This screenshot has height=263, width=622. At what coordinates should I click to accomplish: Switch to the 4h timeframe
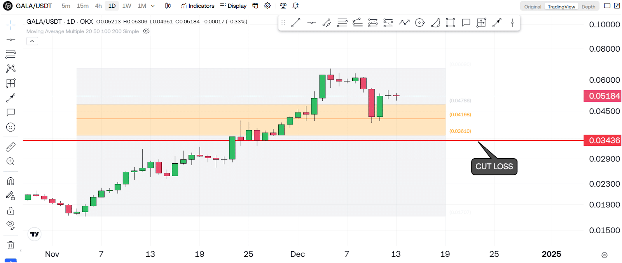pos(98,6)
